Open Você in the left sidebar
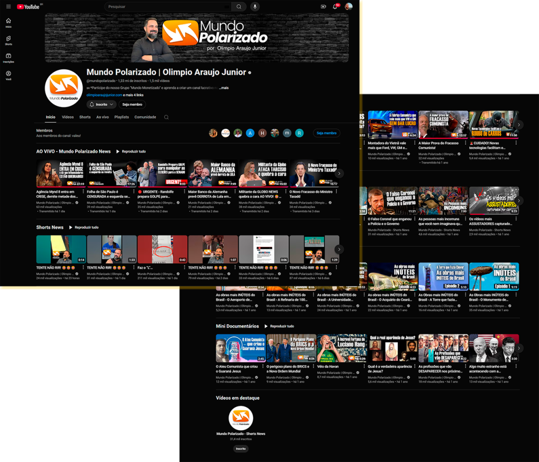This screenshot has width=539, height=462. pos(8,76)
